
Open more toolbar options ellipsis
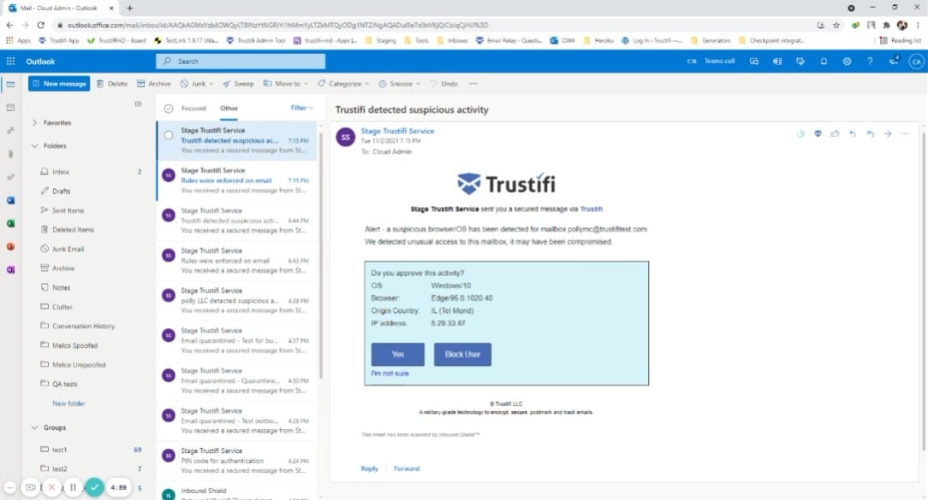[473, 84]
